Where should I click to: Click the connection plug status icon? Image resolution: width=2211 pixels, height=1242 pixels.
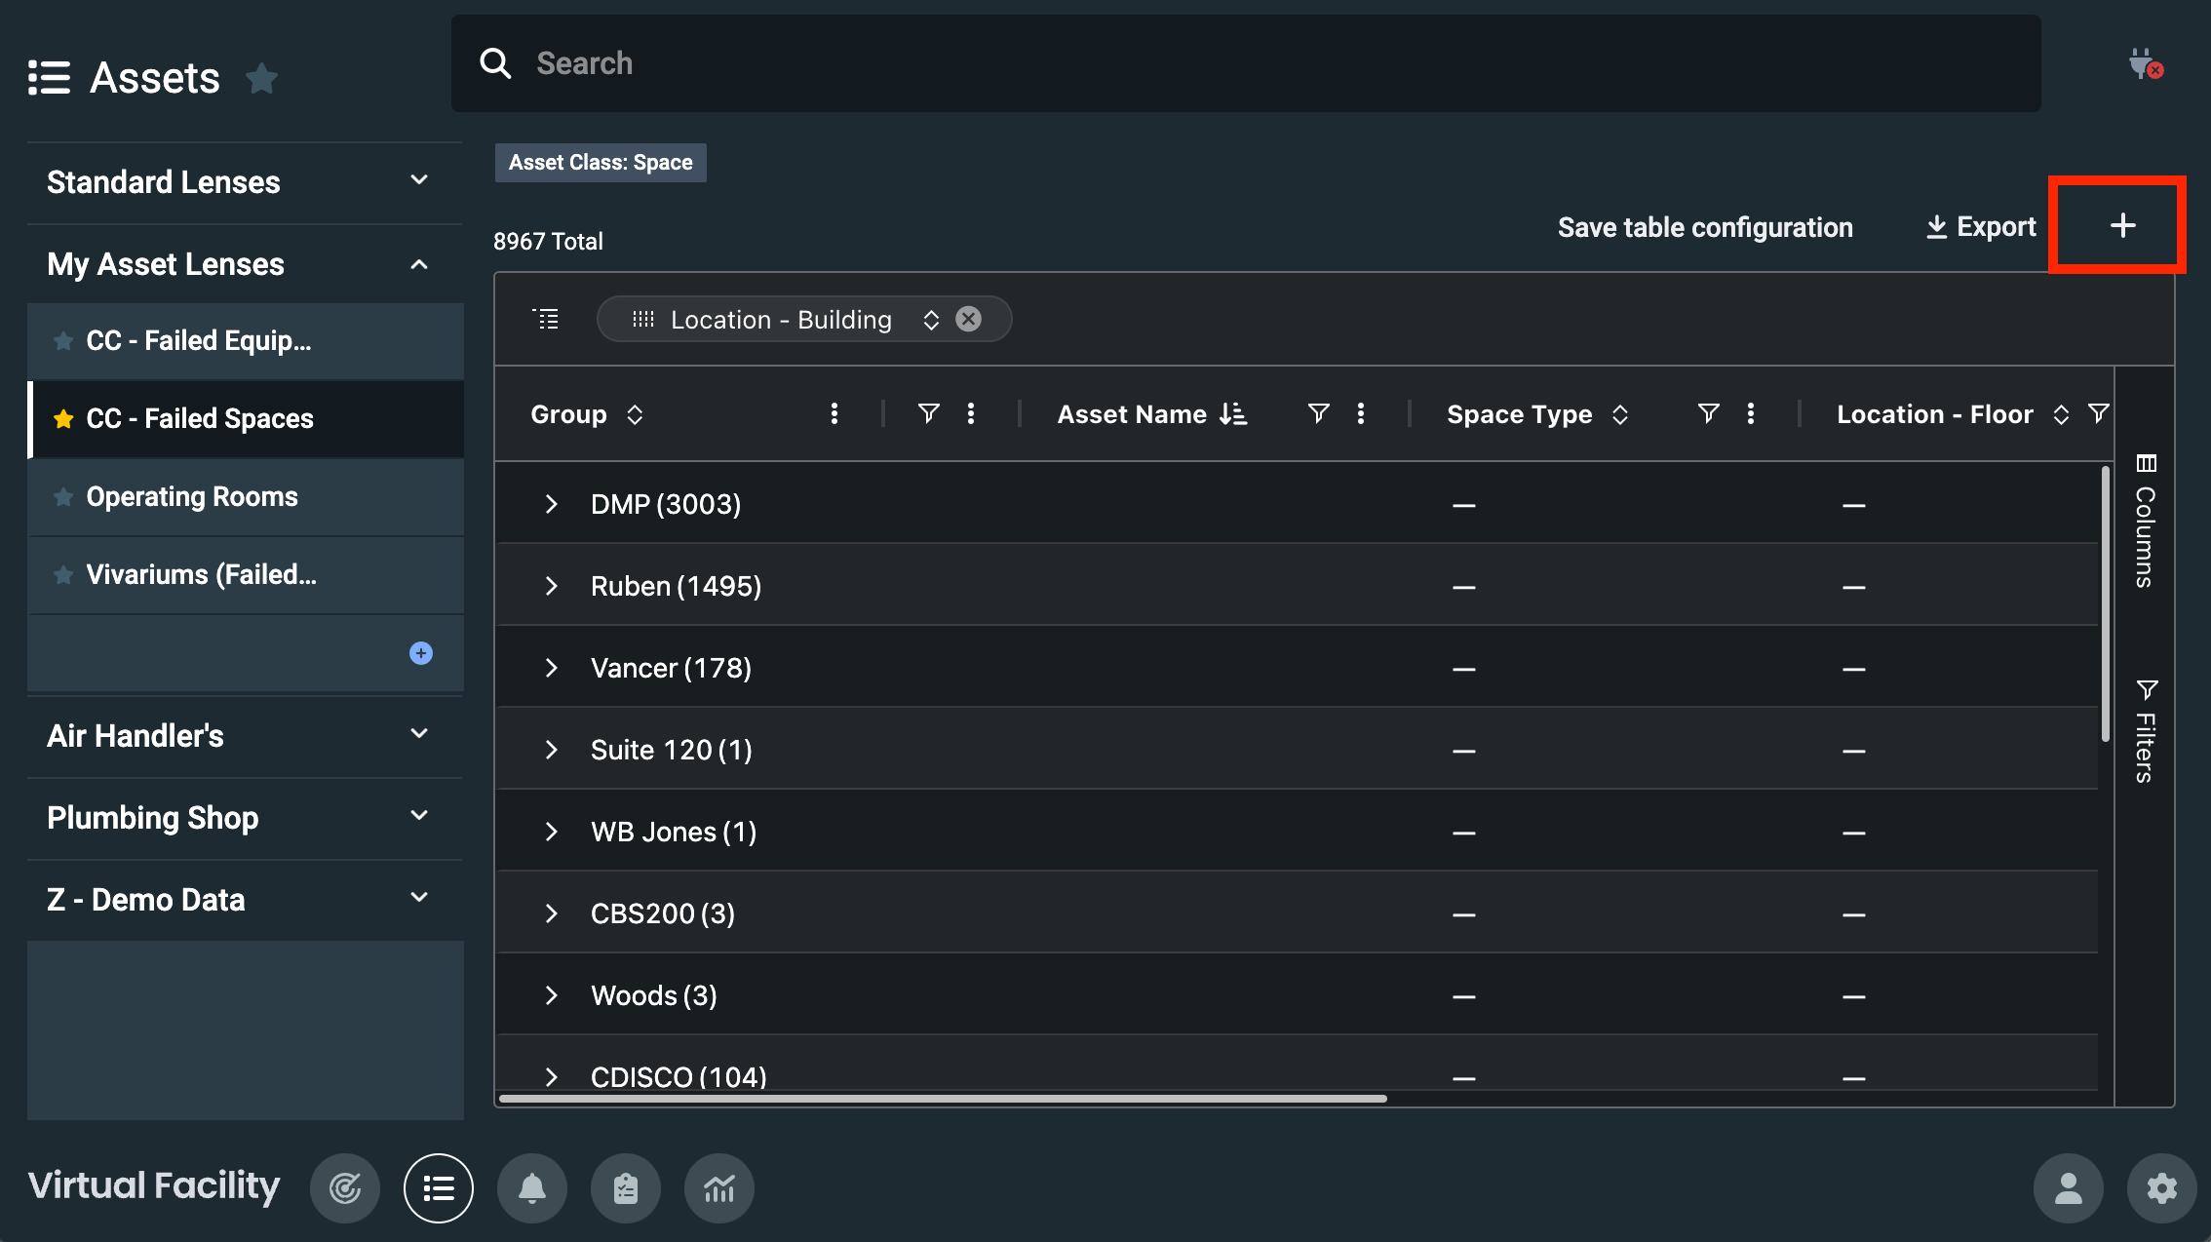coord(2145,64)
